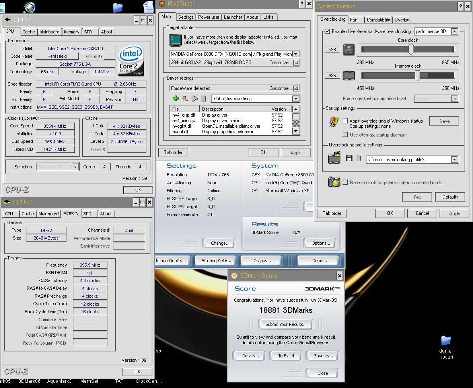Click the Graphs button in 3DMark05
This screenshot has width=473, height=388.
[262, 261]
